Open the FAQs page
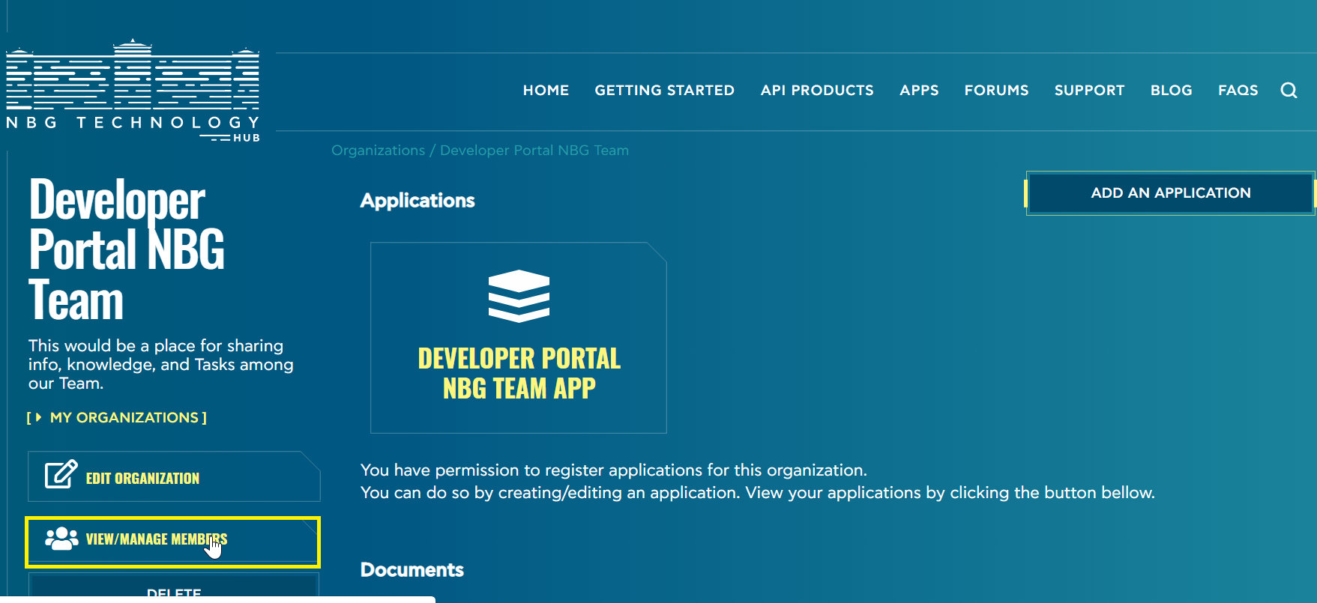The image size is (1317, 603). tap(1238, 91)
